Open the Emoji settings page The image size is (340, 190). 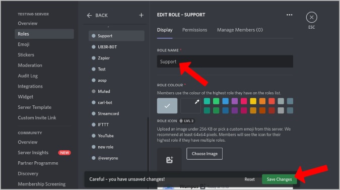23,44
